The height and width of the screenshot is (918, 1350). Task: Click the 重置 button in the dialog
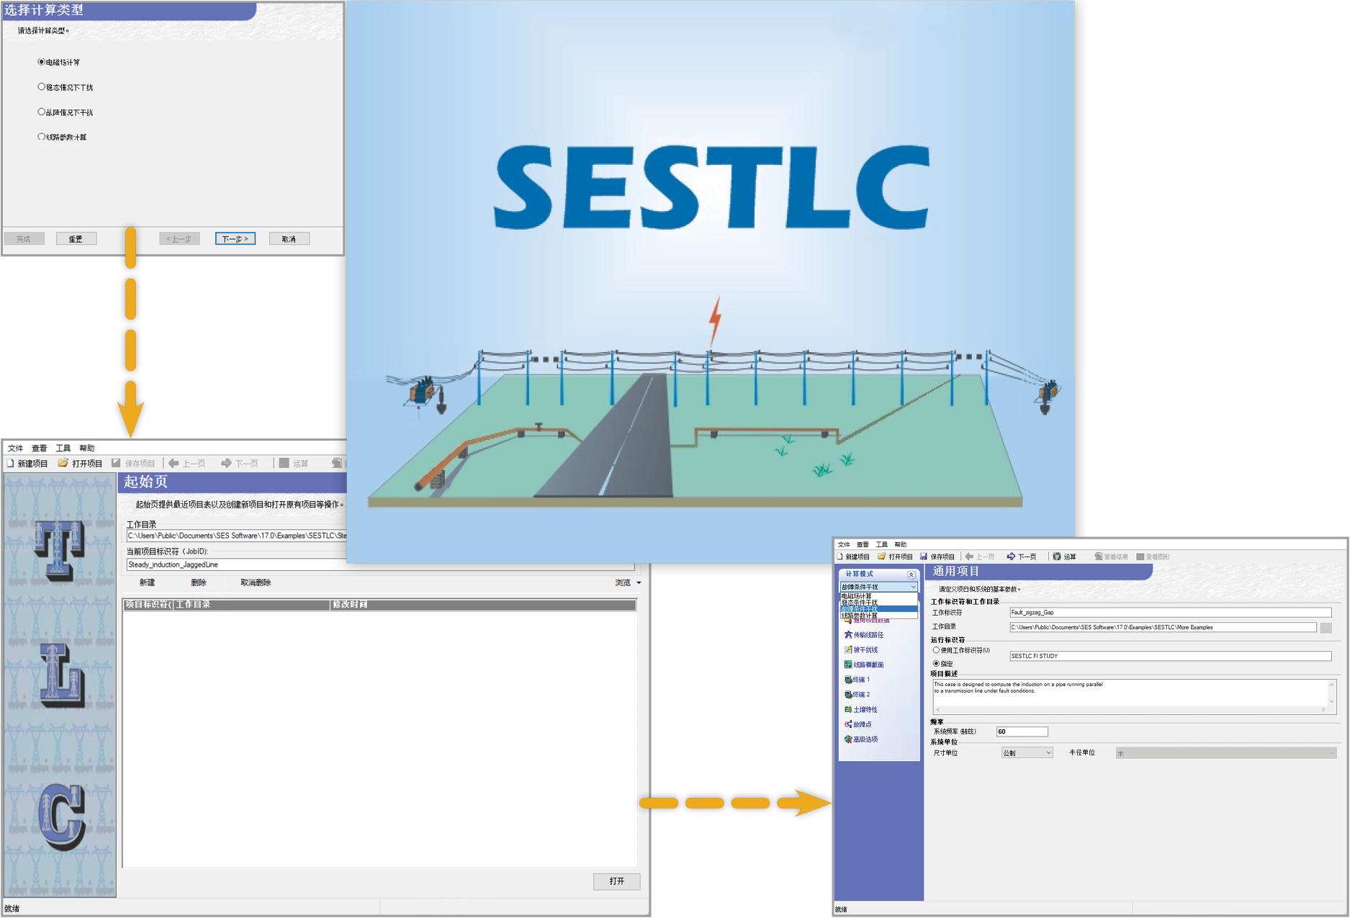click(x=76, y=239)
